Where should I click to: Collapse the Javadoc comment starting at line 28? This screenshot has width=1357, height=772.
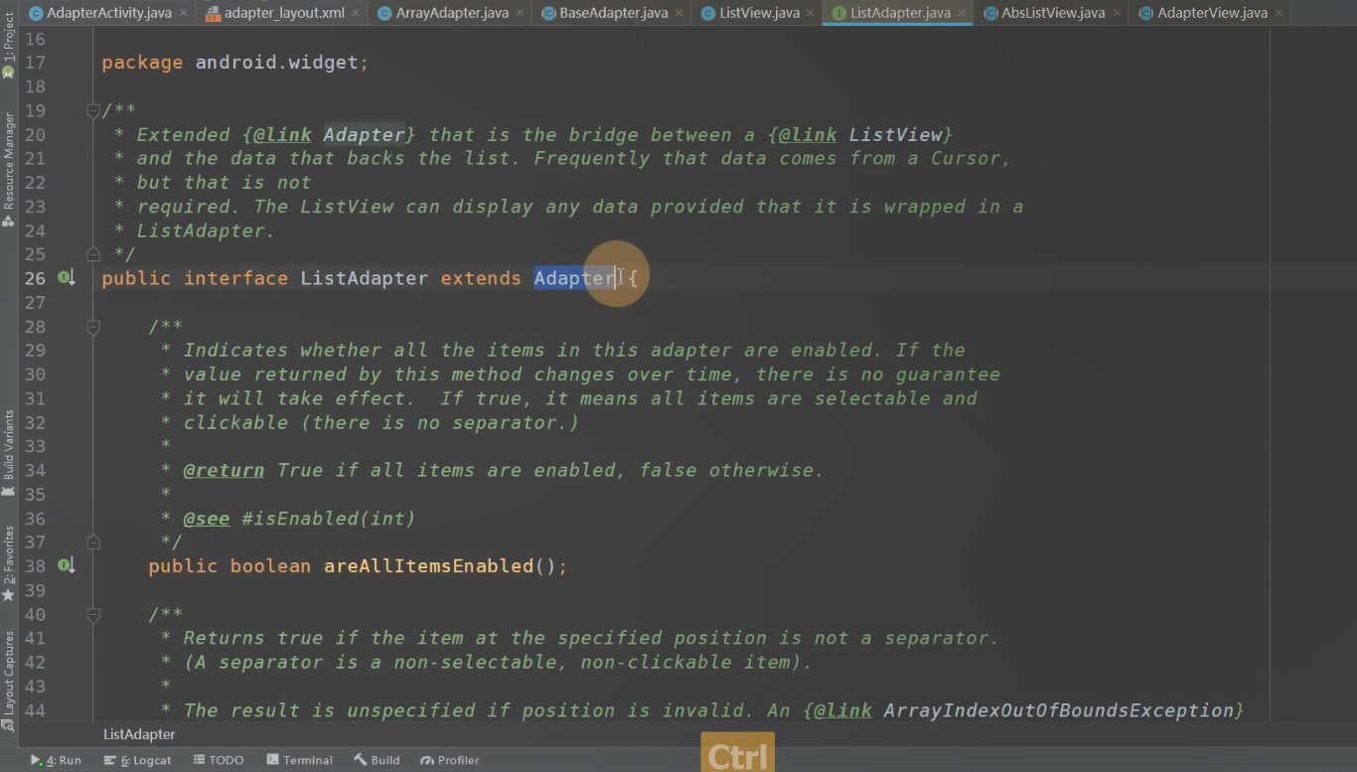tap(93, 327)
